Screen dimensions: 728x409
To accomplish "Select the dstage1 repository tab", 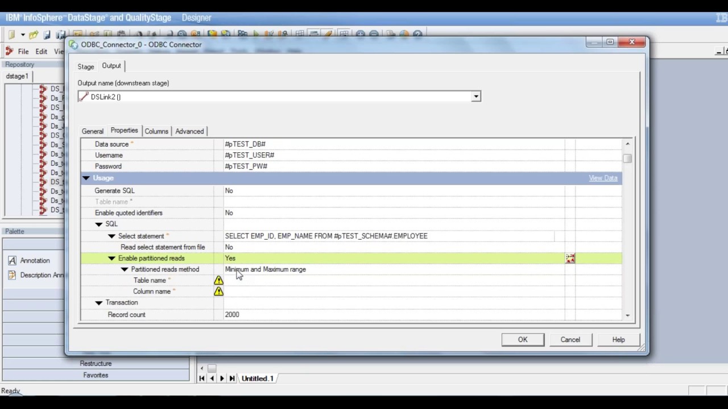I will coord(17,76).
